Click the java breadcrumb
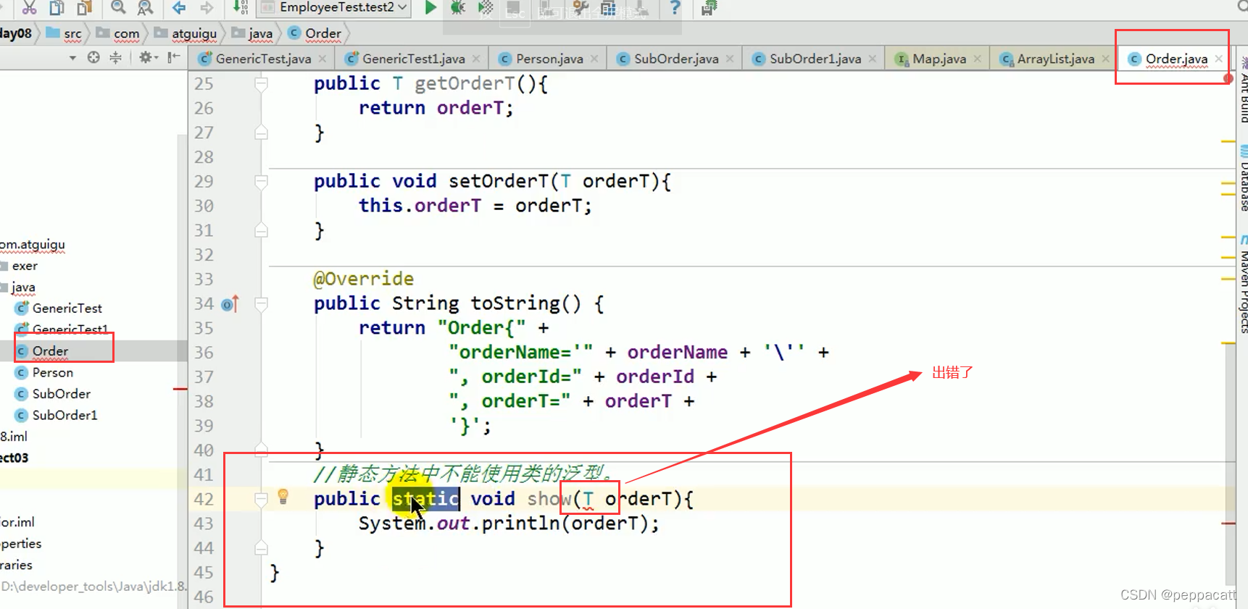The image size is (1248, 609). pyautogui.click(x=252, y=33)
